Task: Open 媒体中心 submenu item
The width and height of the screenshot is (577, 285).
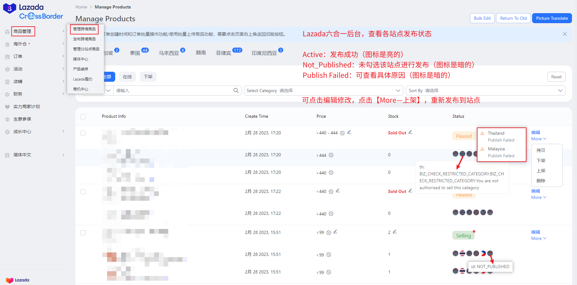Action: [x=81, y=59]
